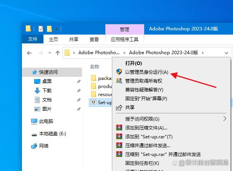Viewport: 233px width, 171px height.
Task: Open 文档 in navigation pane
Action: [47, 100]
